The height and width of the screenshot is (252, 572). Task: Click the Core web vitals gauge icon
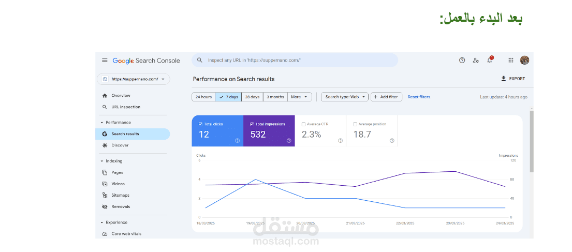click(x=105, y=234)
